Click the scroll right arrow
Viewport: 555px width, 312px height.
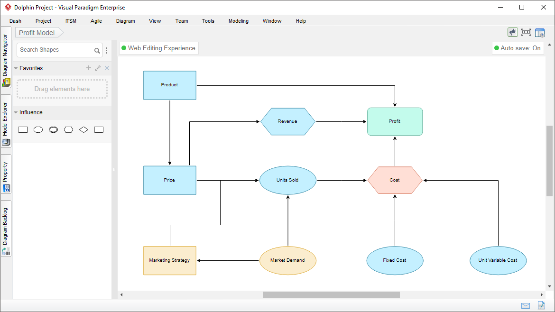542,294
